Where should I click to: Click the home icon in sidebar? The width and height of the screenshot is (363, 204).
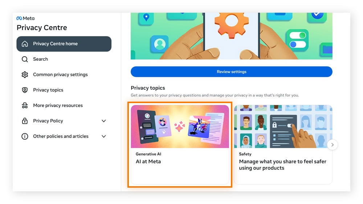[25, 44]
